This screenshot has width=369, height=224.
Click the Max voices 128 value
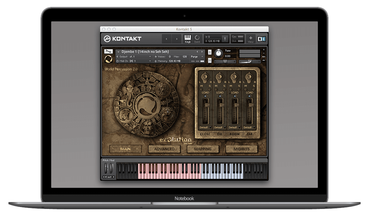click(185, 57)
